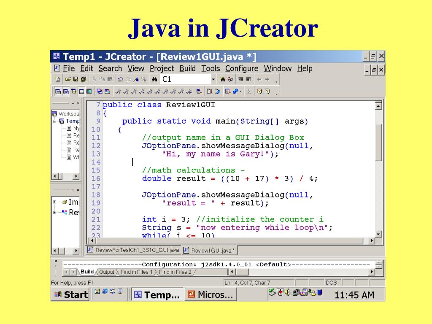The height and width of the screenshot is (324, 432).
Task: Collapse the Temp project tree node
Action: (54, 121)
